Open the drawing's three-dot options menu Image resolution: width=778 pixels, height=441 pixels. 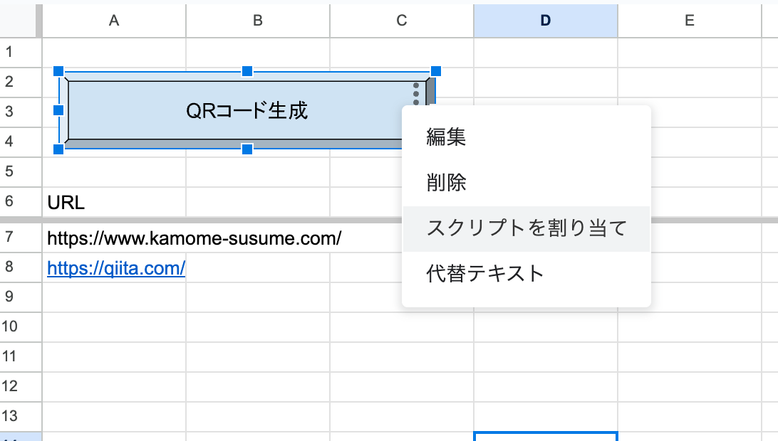coord(415,91)
